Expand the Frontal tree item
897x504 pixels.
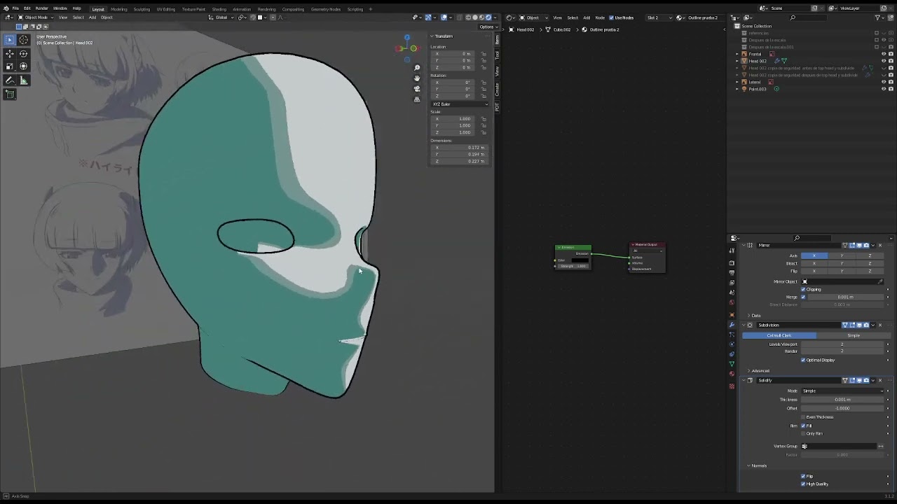coord(738,54)
